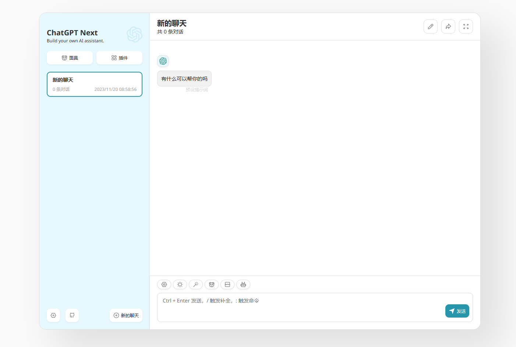
Task: Open the 面具 (mask) panel
Action: pos(70,58)
